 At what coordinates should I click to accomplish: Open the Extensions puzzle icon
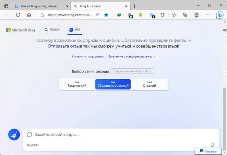(162, 15)
